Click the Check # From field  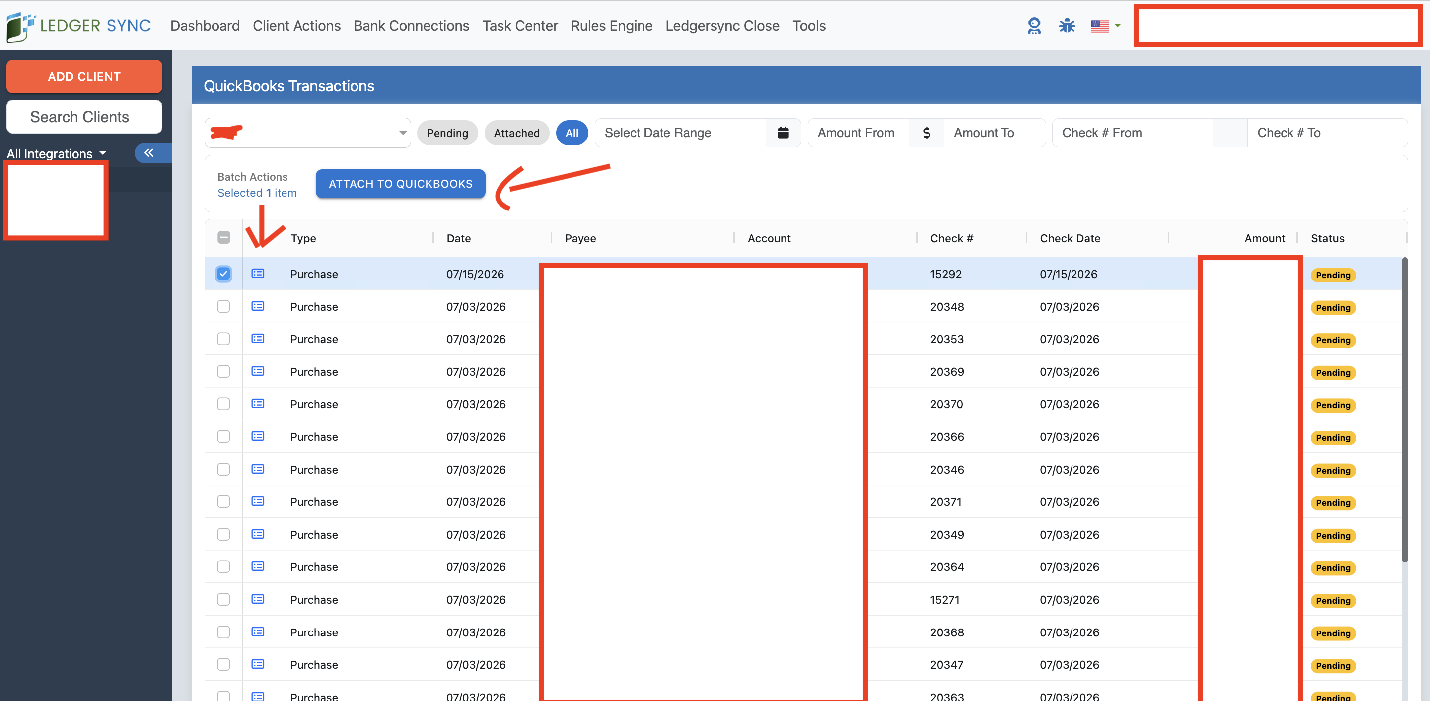pos(1133,133)
